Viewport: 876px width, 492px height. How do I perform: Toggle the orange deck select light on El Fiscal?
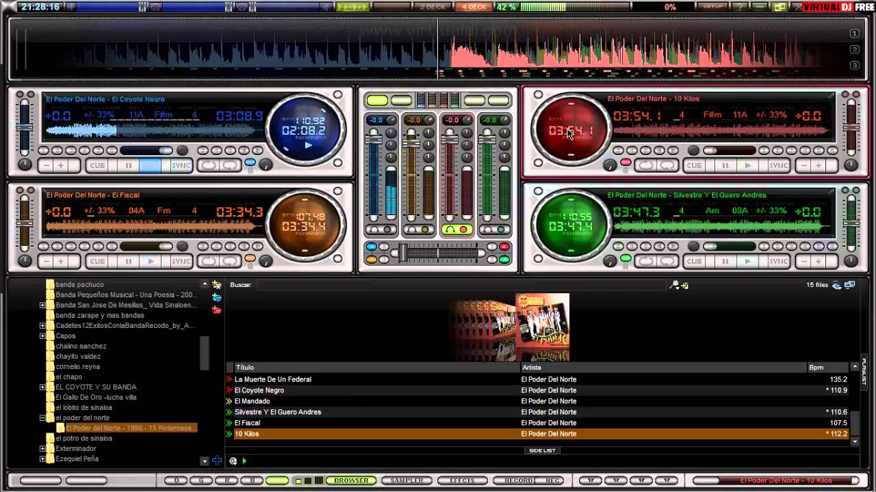pos(250,258)
